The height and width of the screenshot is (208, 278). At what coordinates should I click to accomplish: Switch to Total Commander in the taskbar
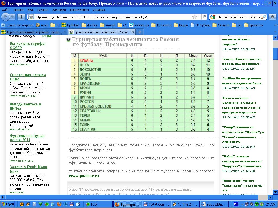coord(157,204)
